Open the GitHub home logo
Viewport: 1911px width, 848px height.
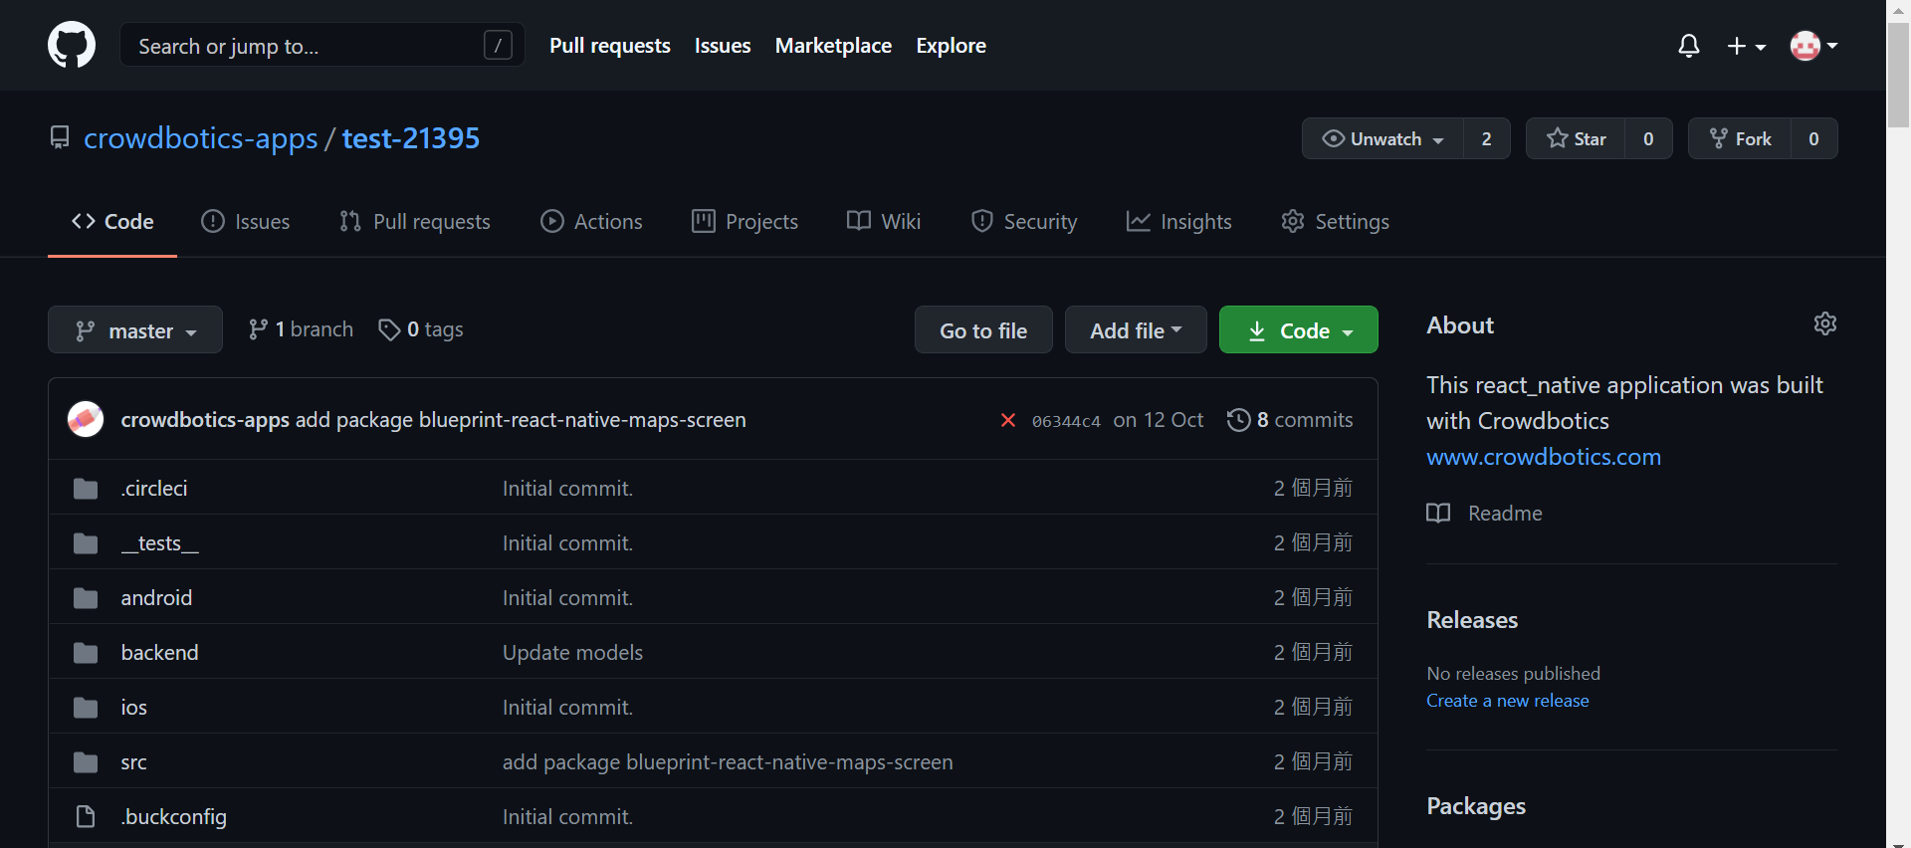click(72, 46)
